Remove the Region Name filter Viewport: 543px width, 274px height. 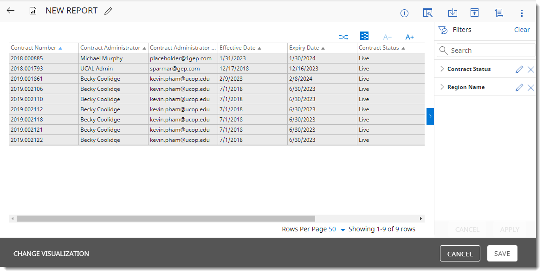click(x=531, y=88)
